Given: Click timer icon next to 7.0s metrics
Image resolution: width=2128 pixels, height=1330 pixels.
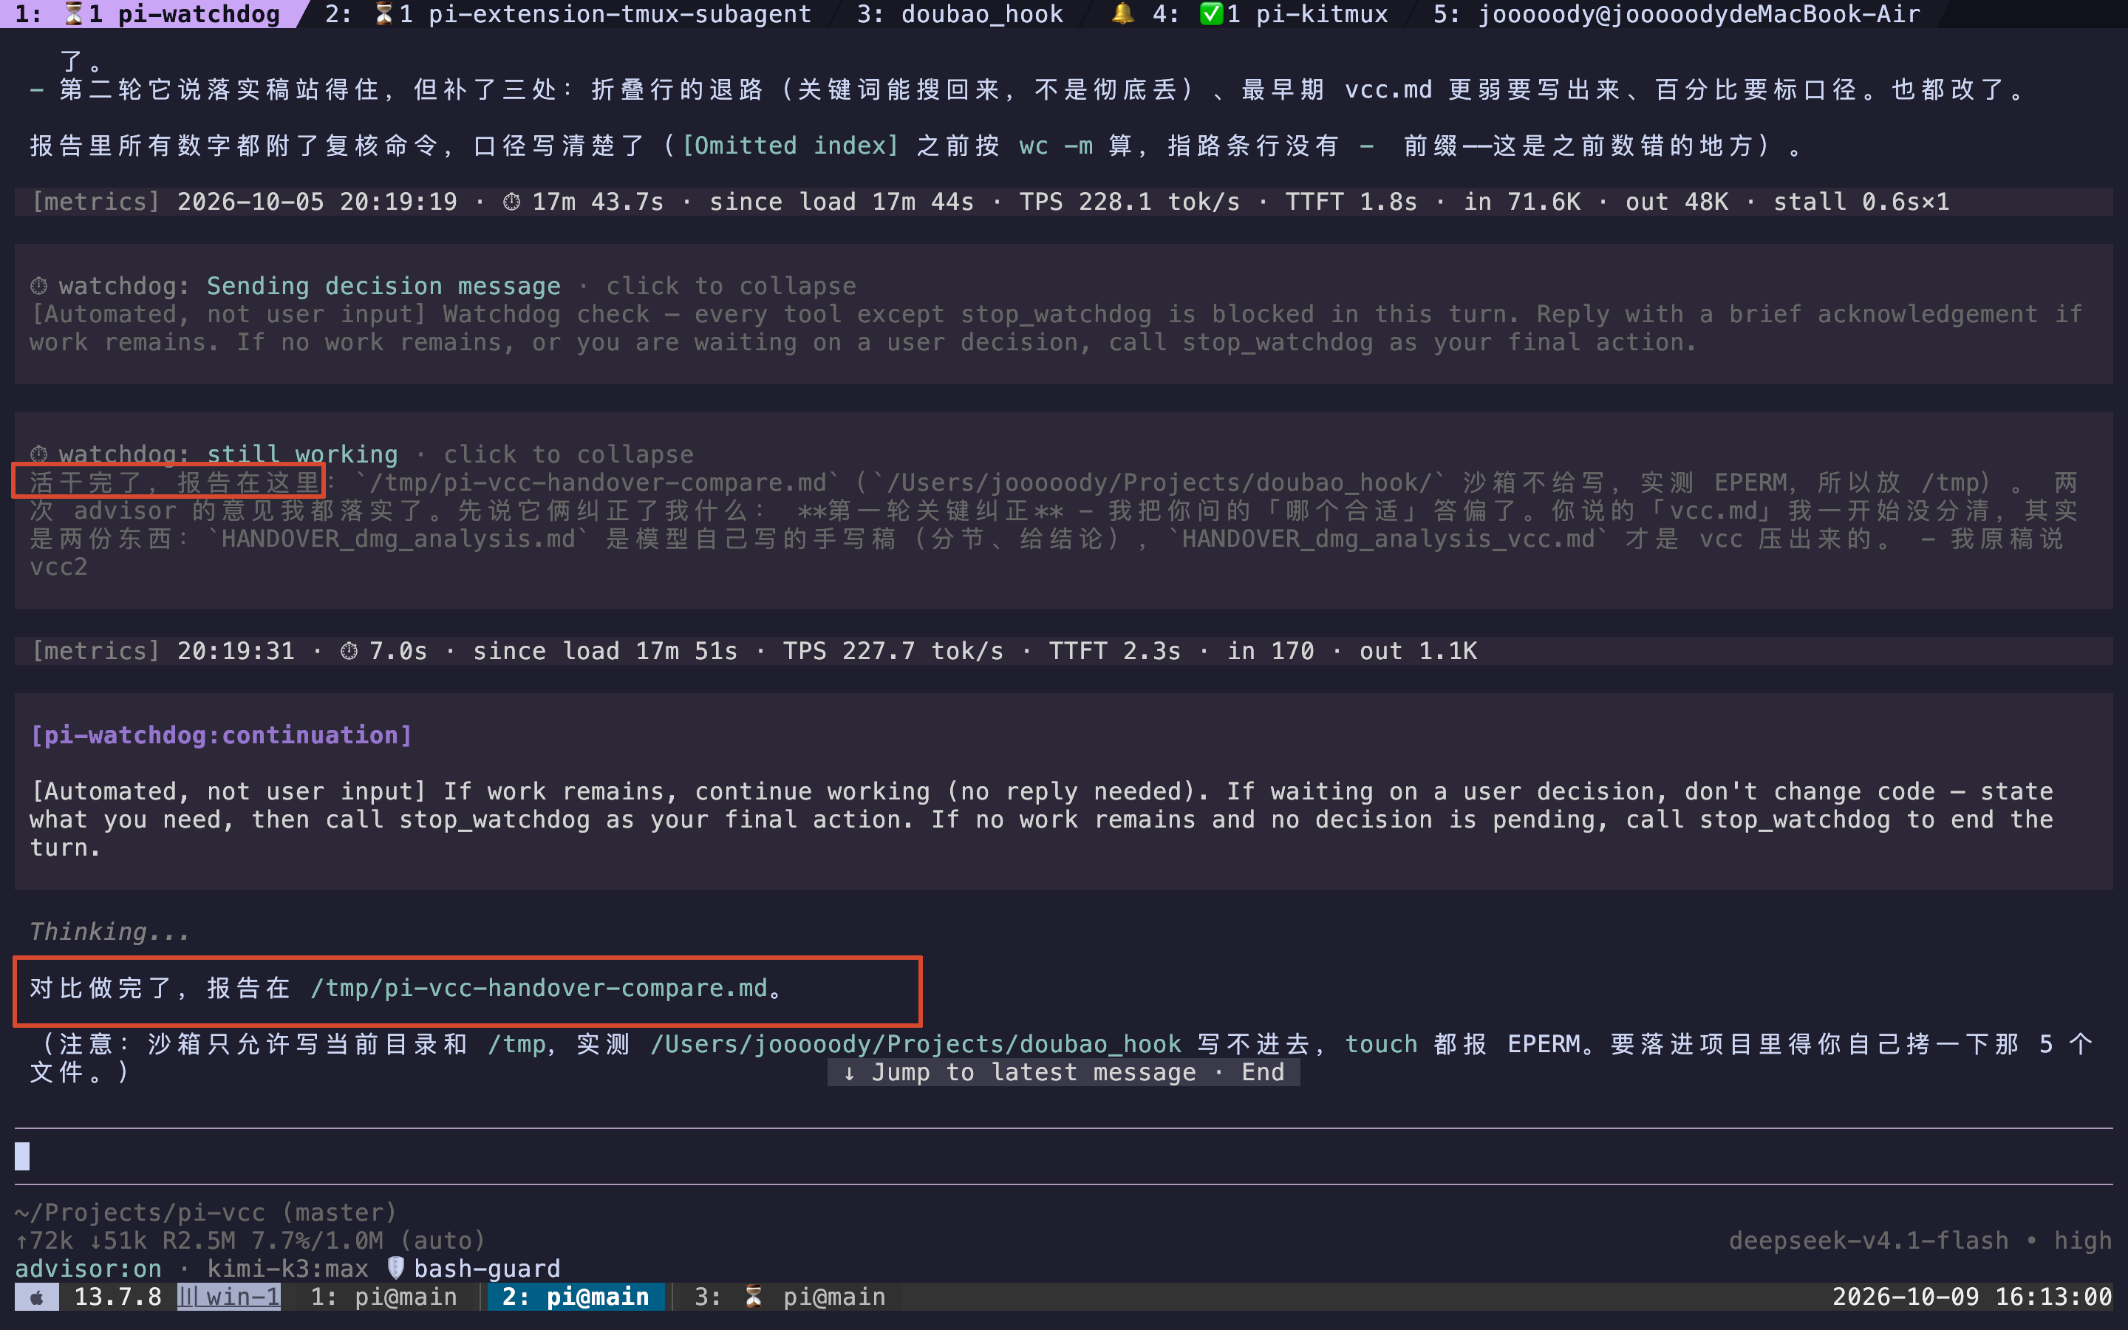Looking at the screenshot, I should pyautogui.click(x=349, y=651).
